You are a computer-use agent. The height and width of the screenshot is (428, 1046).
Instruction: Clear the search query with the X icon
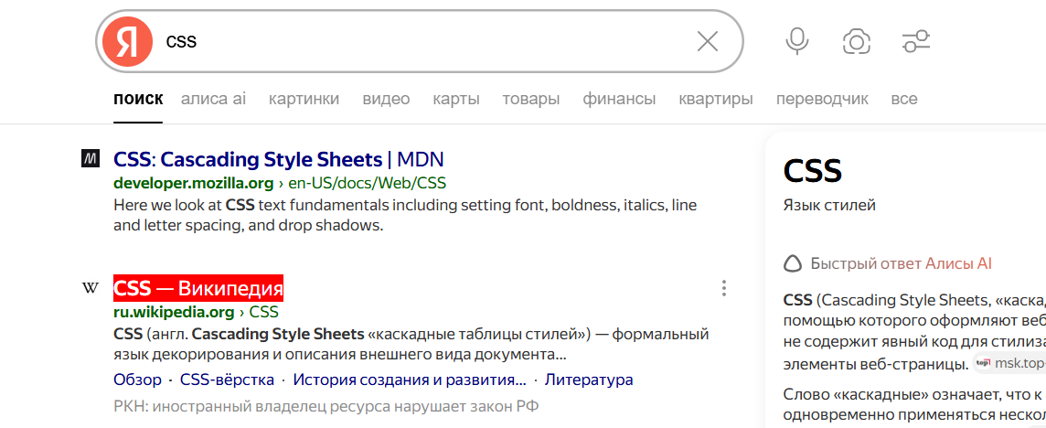pyautogui.click(x=707, y=42)
